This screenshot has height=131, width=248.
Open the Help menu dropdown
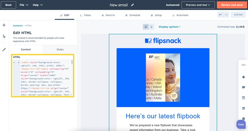[x=38, y=5]
